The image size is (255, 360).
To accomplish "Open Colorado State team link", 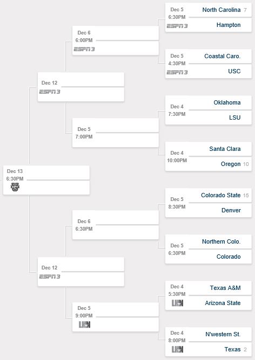I will (221, 195).
